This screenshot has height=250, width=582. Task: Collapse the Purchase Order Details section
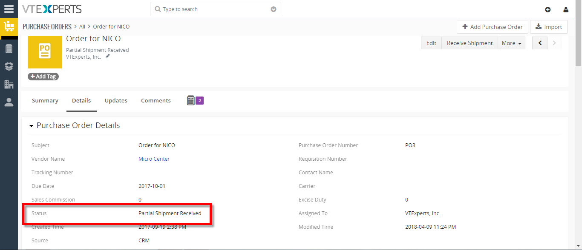click(x=31, y=126)
